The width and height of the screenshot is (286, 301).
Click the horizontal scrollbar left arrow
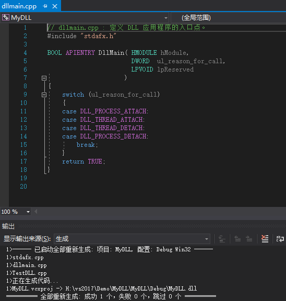coord(36,212)
